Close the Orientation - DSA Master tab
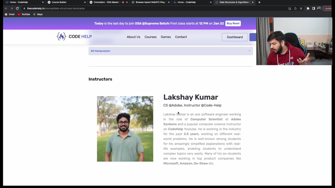The image size is (335, 188). pyautogui.click(x=127, y=2)
